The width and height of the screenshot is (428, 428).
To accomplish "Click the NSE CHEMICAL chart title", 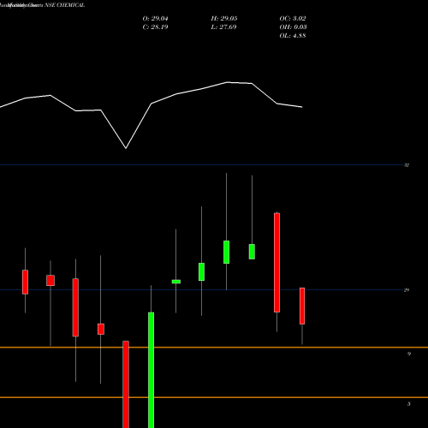I will coord(42,5).
